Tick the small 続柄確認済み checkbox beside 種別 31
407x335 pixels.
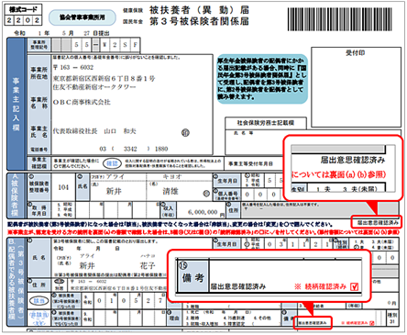371,323
